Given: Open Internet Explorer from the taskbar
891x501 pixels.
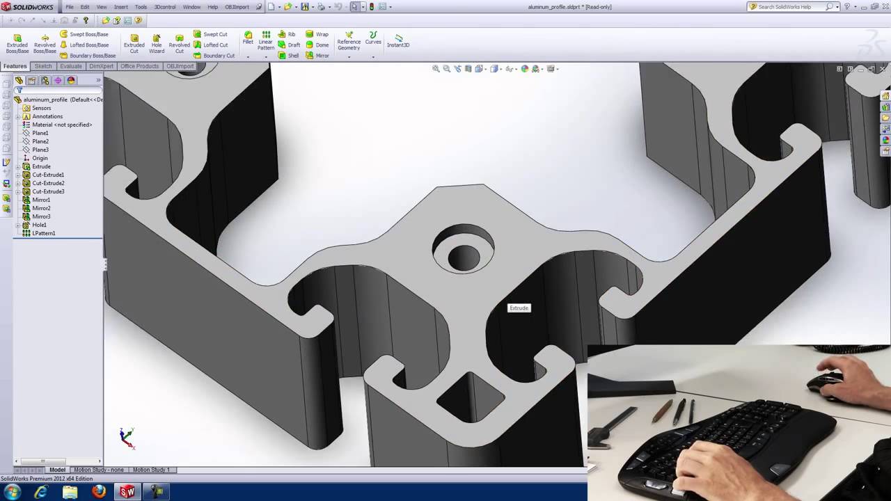Looking at the screenshot, I should point(41,492).
